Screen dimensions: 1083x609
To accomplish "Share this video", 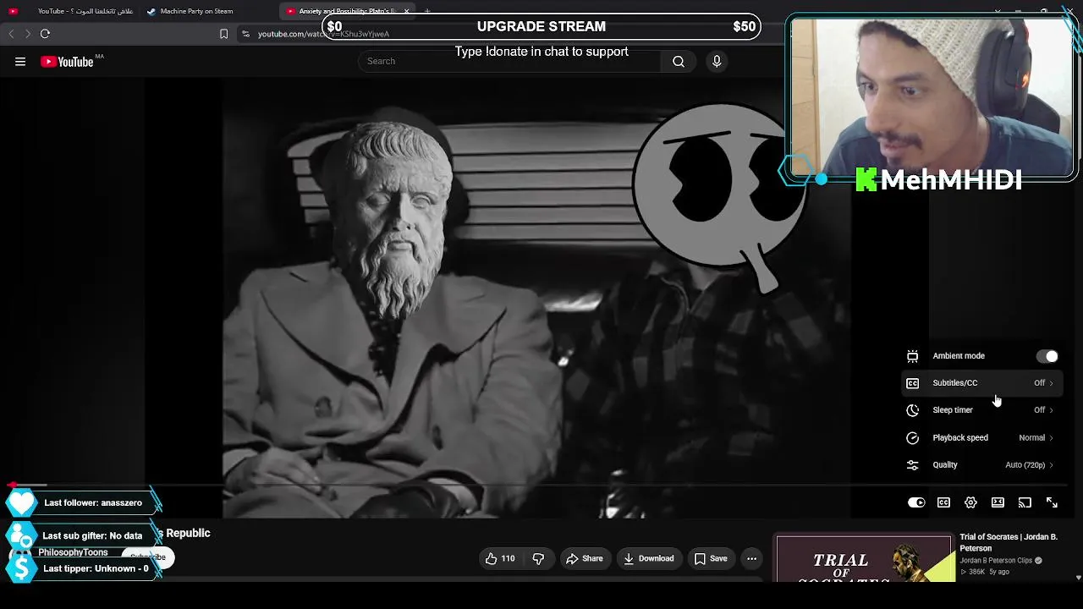I will pos(585,558).
